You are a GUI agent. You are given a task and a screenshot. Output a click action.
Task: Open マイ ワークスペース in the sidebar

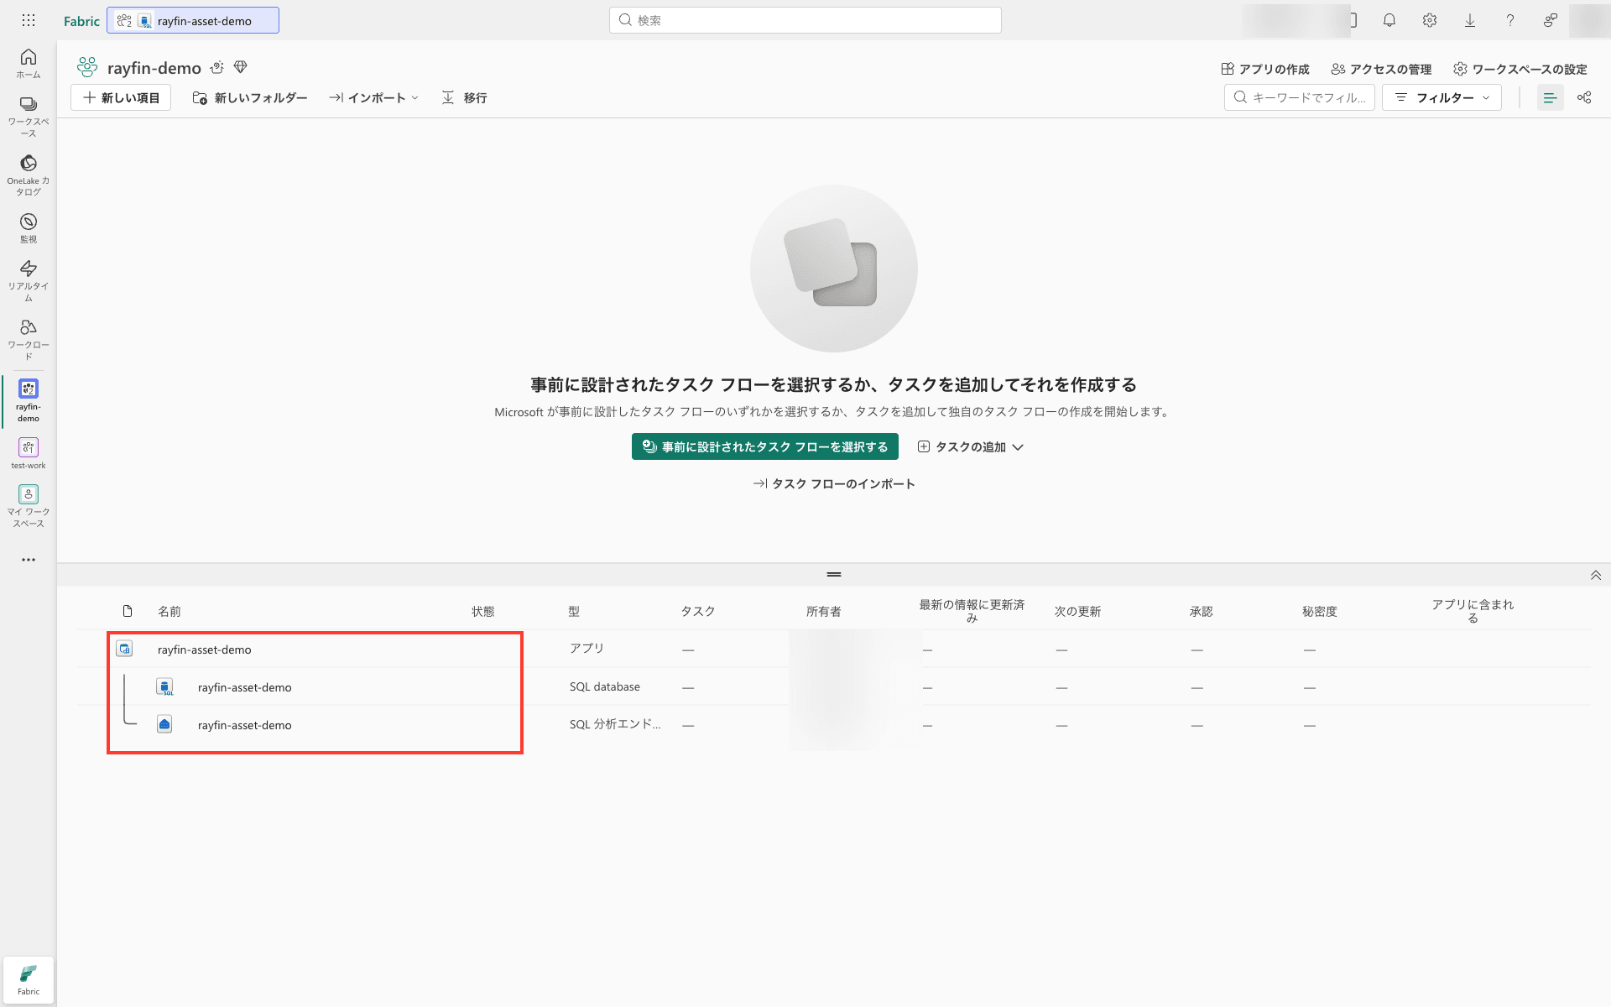(x=29, y=506)
